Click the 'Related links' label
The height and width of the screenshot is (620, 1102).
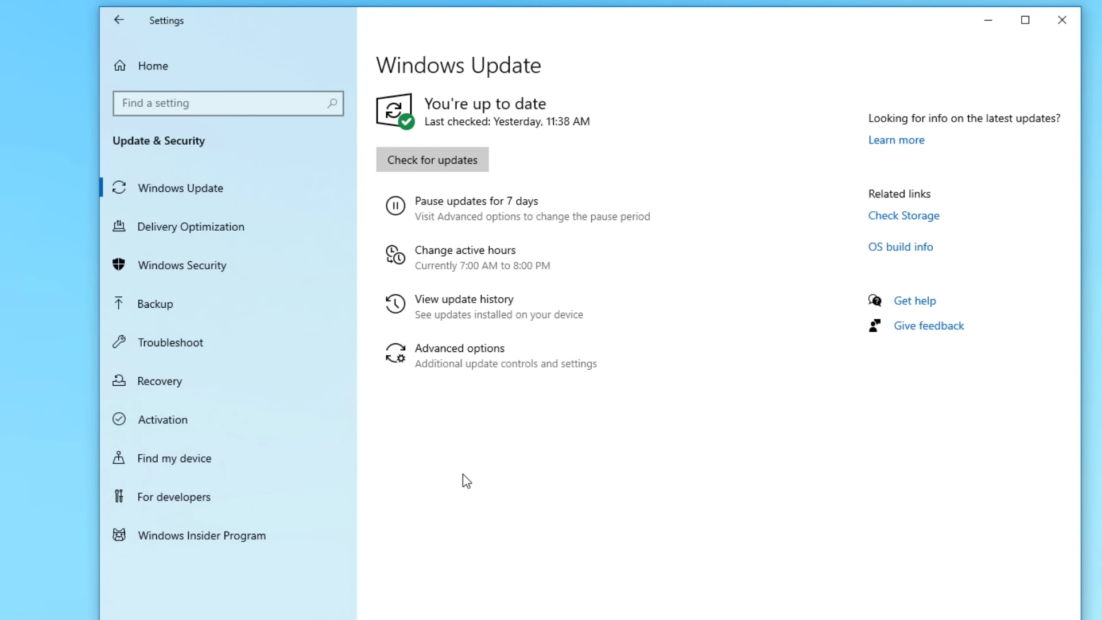899,194
